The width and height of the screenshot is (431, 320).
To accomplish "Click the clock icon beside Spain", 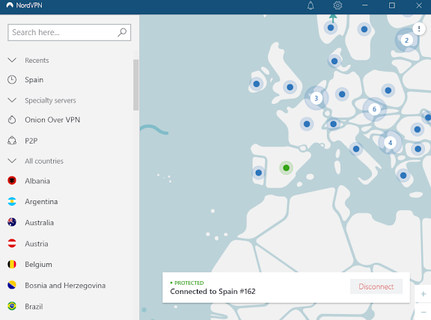I will [12, 80].
